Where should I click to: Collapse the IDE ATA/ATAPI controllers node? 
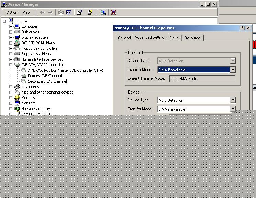[11, 65]
